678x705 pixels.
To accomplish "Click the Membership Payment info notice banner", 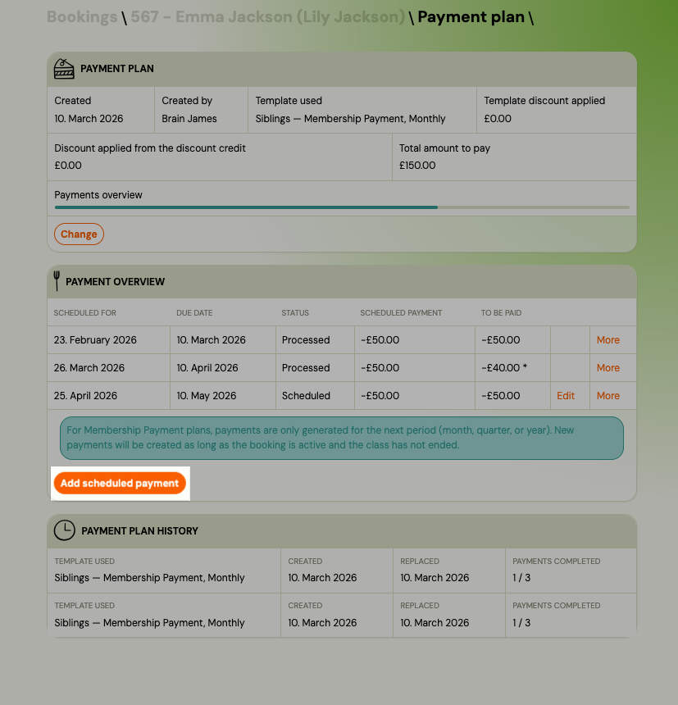I will (342, 438).
